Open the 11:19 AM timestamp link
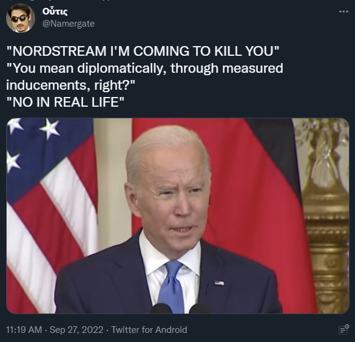This screenshot has height=342, width=355. 24,330
